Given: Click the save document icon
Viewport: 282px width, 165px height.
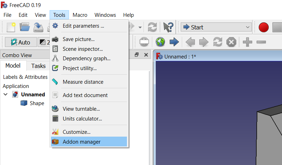Looking at the screenshot, I should tap(38, 27).
